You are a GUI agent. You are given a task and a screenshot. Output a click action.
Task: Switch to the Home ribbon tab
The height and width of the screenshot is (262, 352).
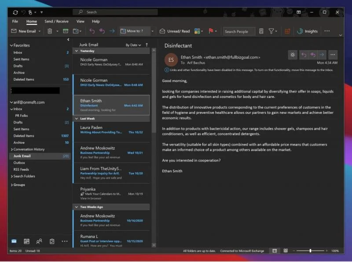(x=31, y=21)
